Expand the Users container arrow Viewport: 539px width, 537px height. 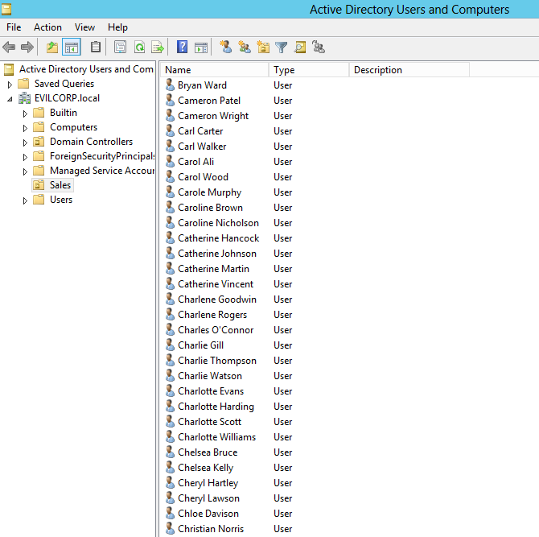coord(25,200)
